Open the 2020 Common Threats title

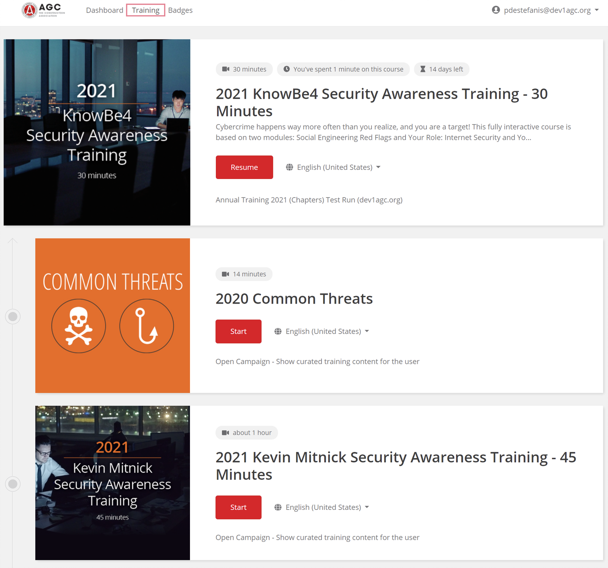pos(294,299)
